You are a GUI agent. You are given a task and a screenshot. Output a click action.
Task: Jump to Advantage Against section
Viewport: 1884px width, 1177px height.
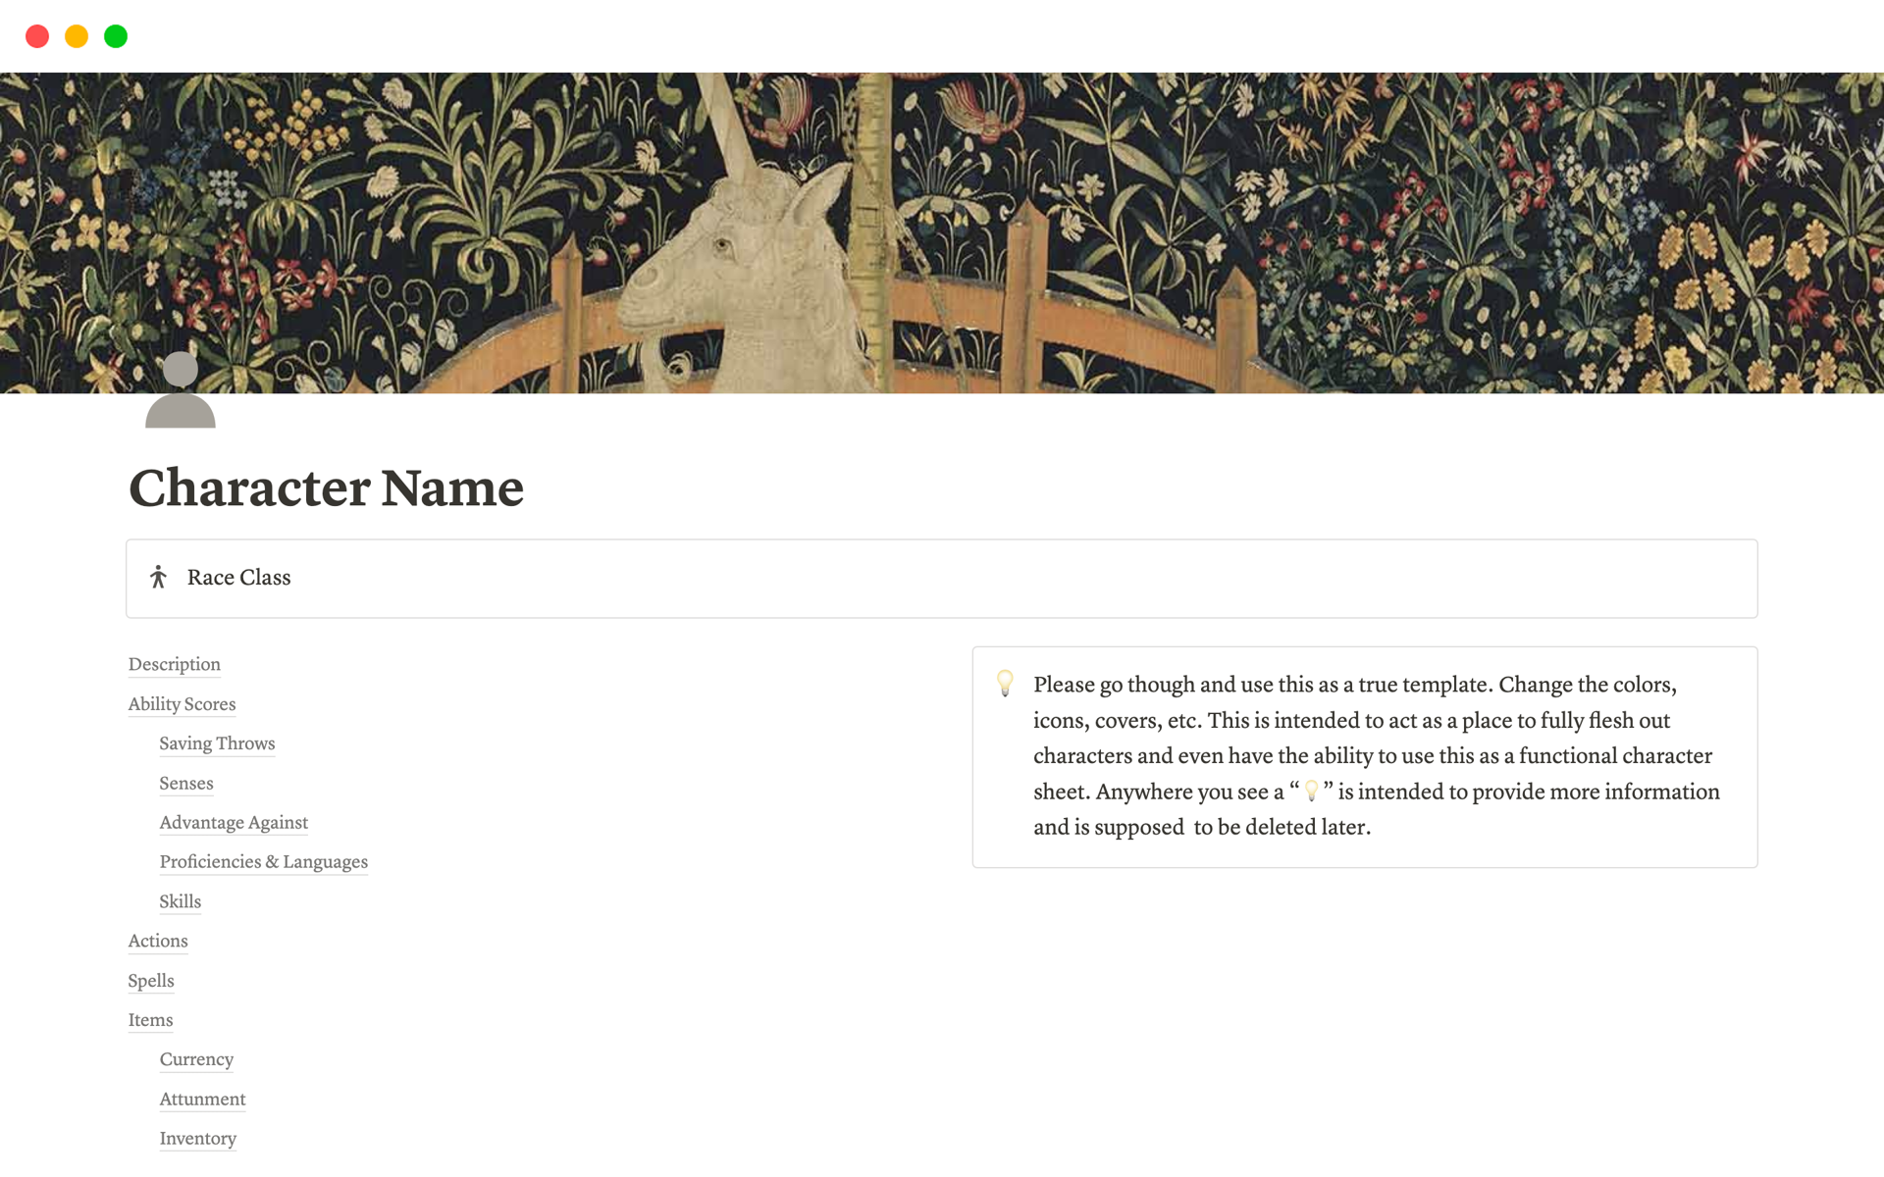[x=234, y=823]
